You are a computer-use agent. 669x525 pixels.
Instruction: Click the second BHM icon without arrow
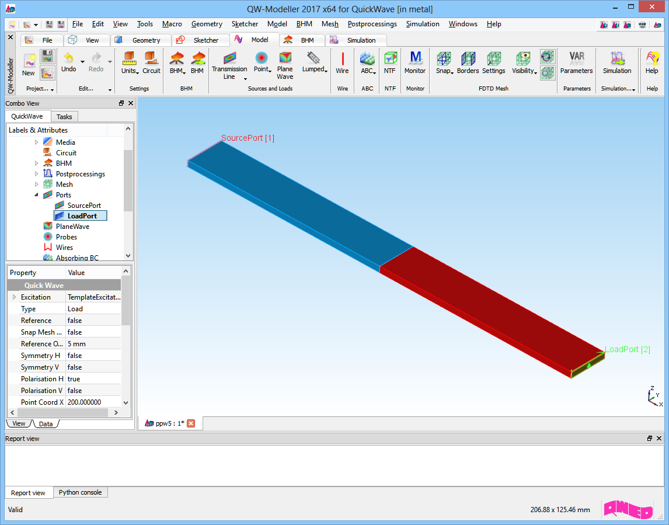(197, 58)
